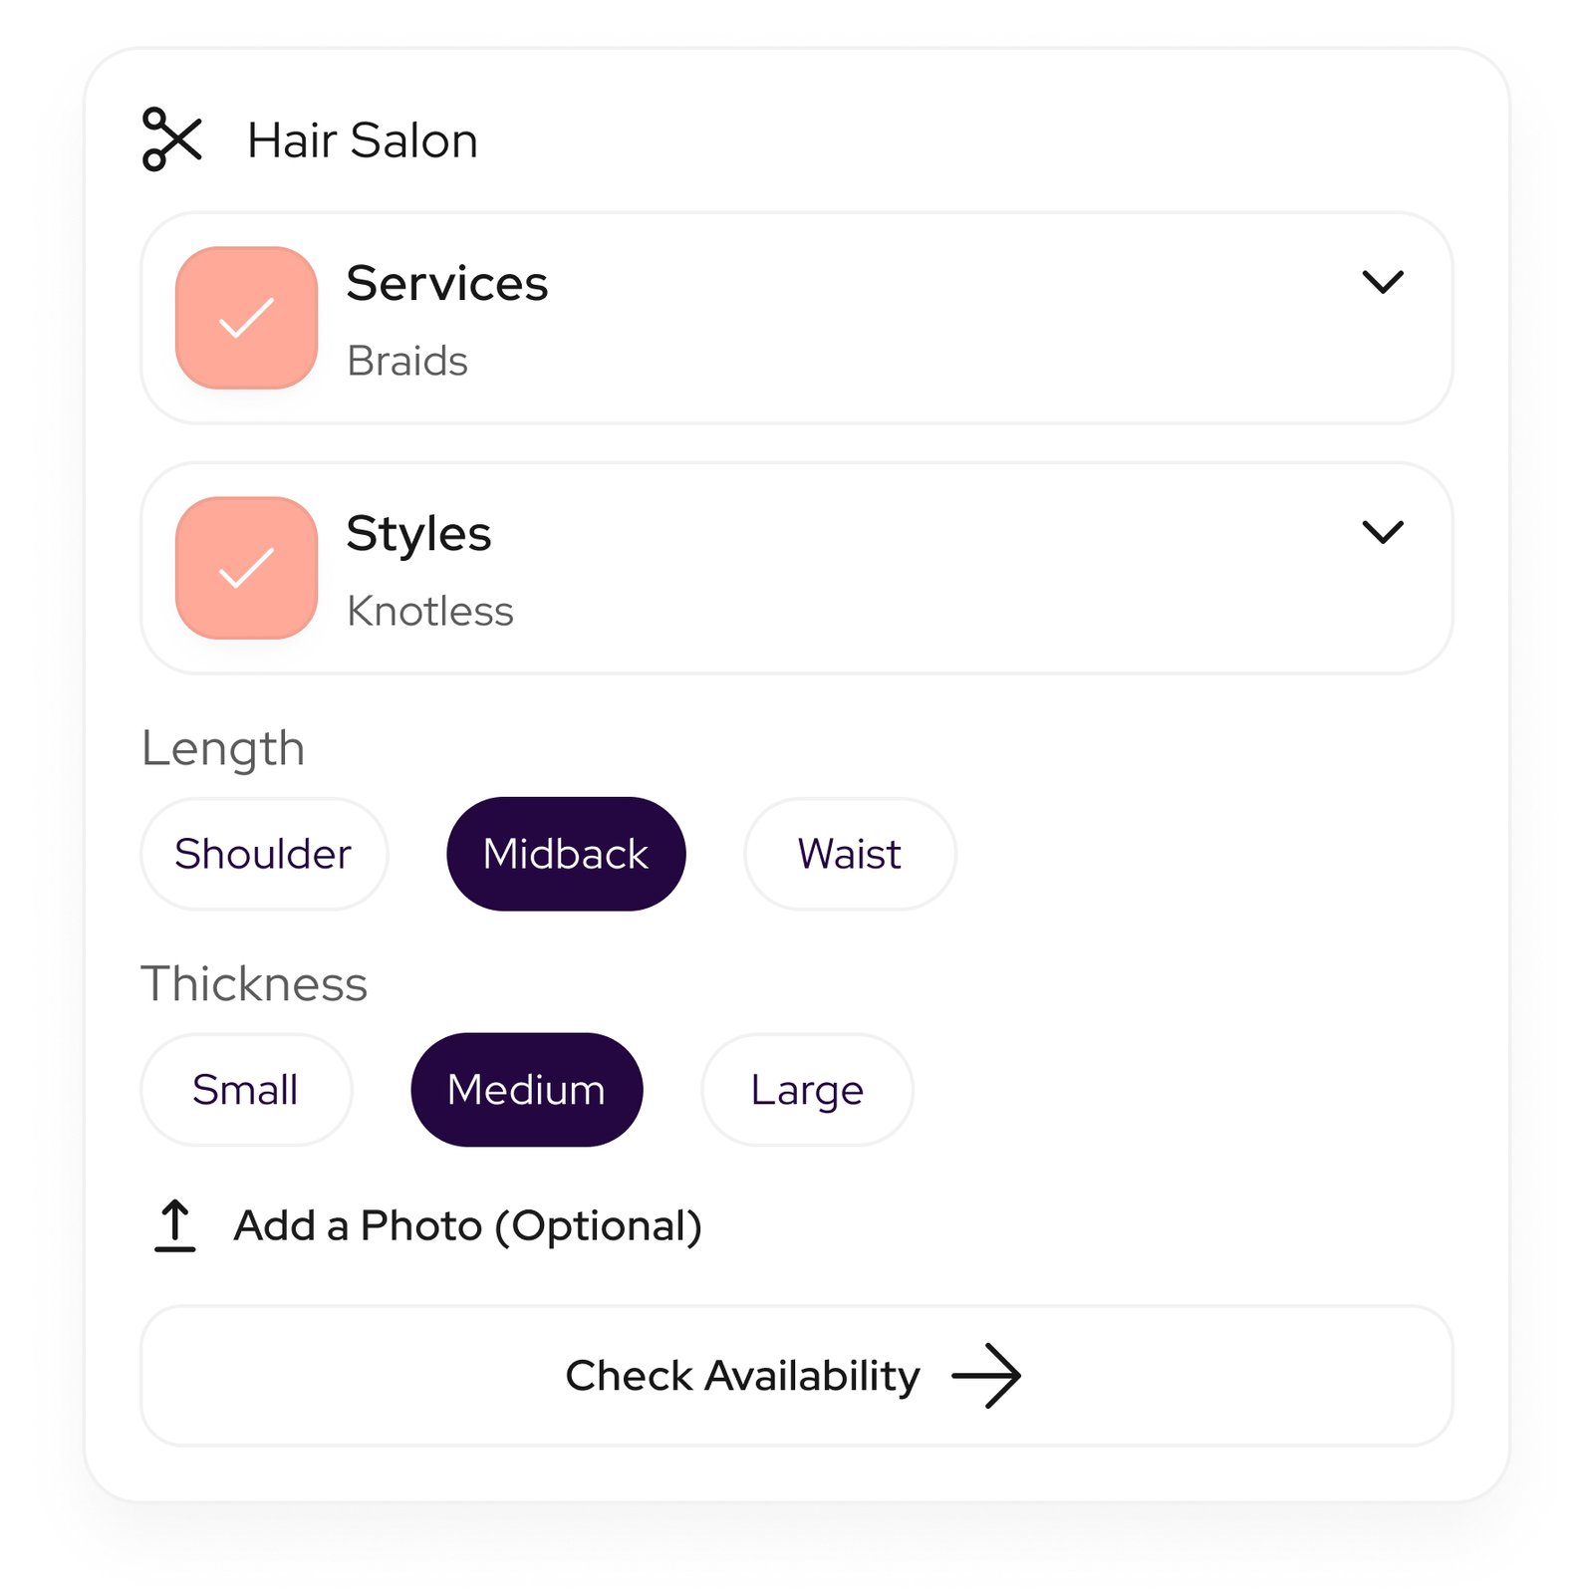Click the scissors Hair Salon icon
Image resolution: width=1594 pixels, height=1590 pixels.
coord(173,141)
